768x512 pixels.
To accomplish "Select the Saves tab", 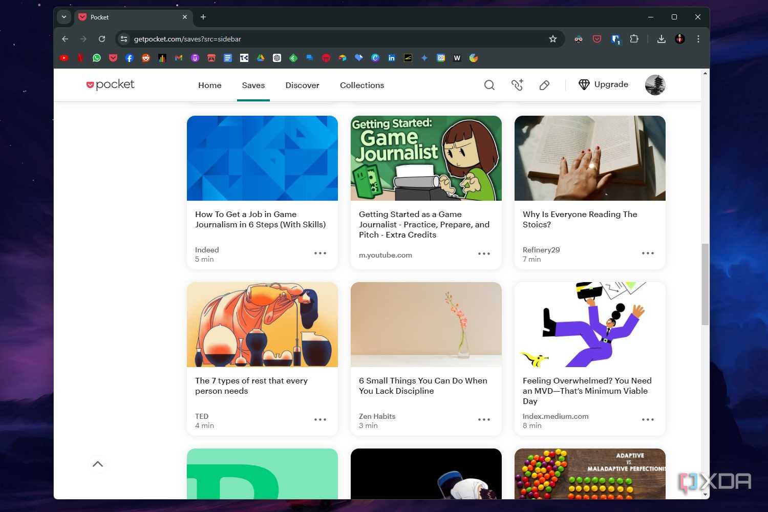I will click(253, 85).
